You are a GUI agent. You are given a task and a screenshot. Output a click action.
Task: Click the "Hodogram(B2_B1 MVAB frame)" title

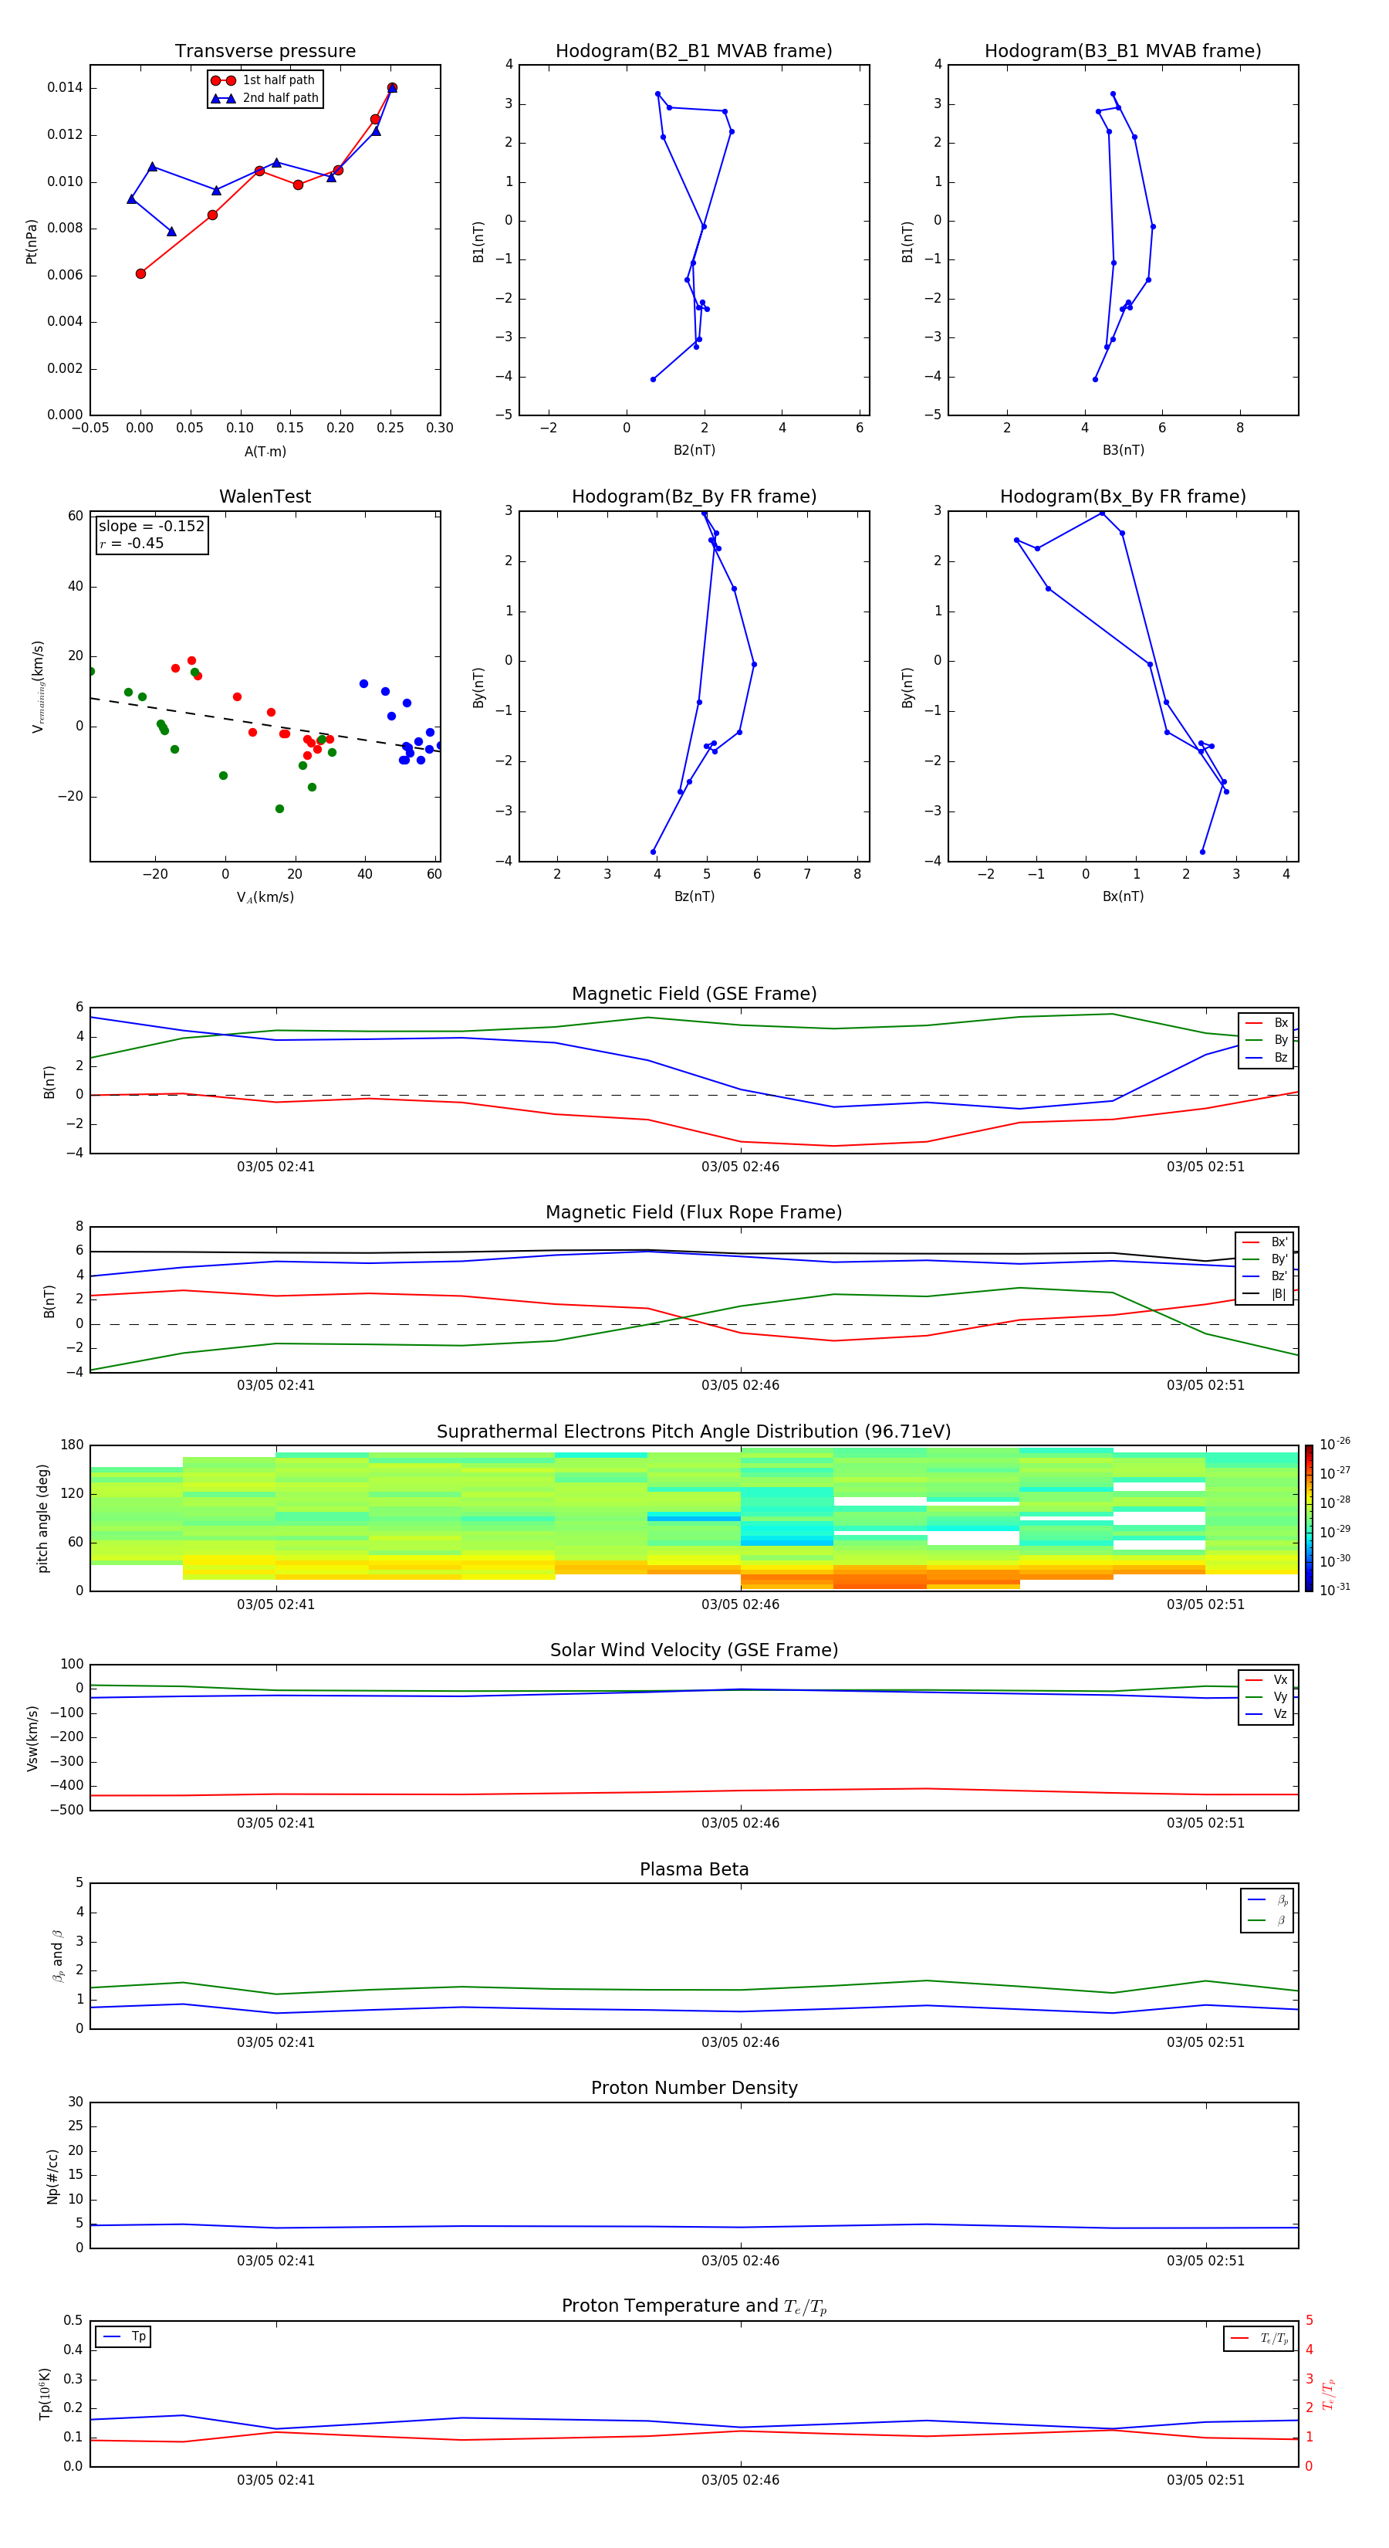click(694, 52)
